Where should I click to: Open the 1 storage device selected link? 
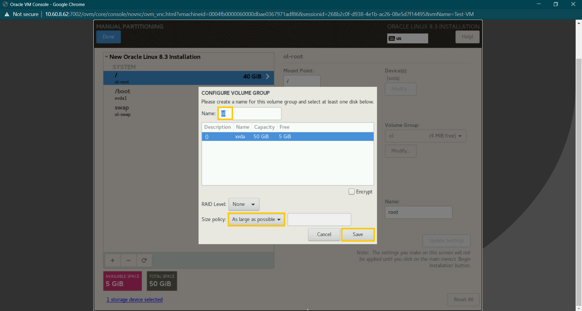tap(135, 300)
